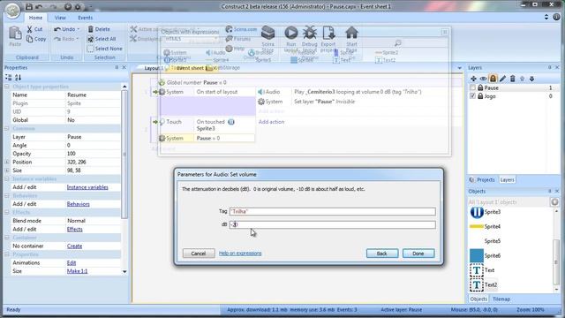Open the tab list dropdown arrow
The height and width of the screenshot is (318, 565).
(x=459, y=68)
